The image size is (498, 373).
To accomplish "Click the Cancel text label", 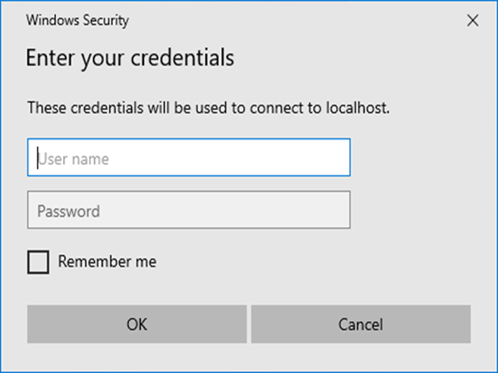I will coord(361,325).
